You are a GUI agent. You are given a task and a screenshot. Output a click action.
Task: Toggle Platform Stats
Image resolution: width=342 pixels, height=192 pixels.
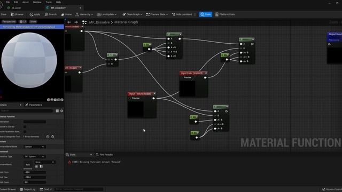pos(225,14)
